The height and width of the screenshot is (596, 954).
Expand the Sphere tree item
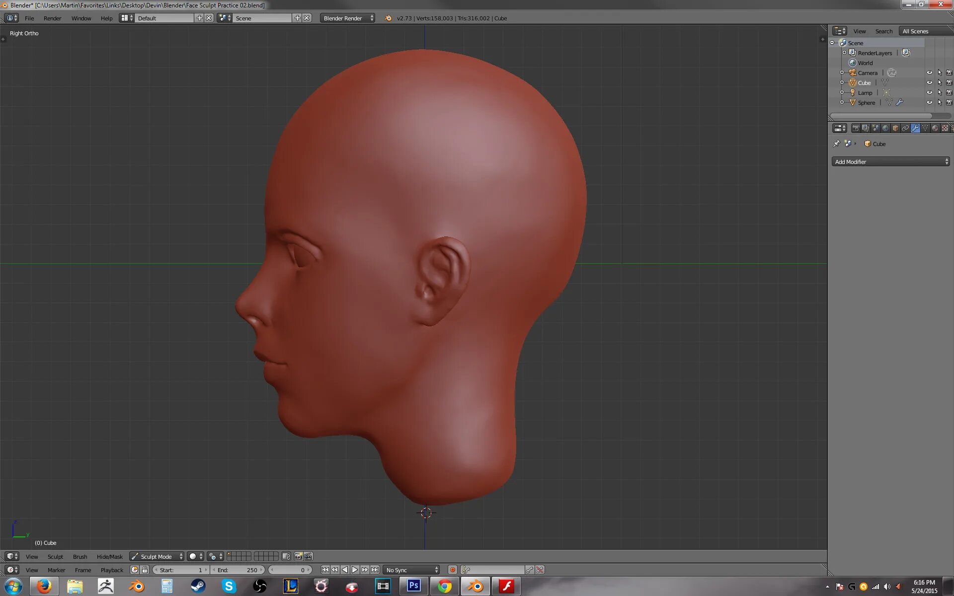[842, 103]
